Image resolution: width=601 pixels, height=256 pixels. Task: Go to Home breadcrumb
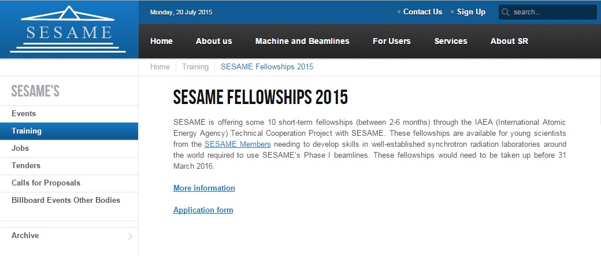click(160, 66)
